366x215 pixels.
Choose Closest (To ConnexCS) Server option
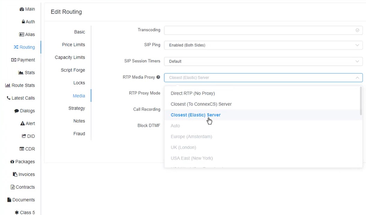(201, 104)
